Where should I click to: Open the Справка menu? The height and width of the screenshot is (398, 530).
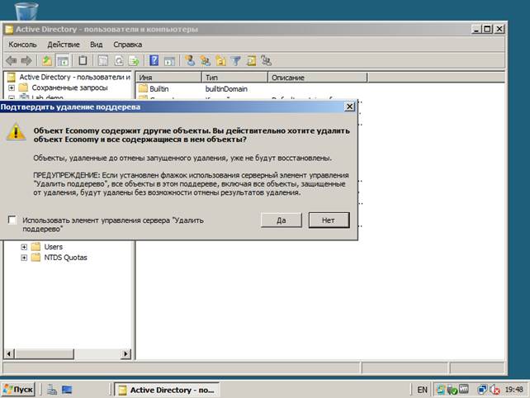(127, 45)
